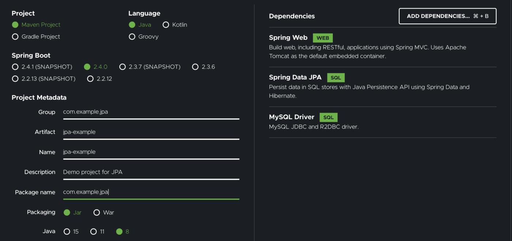This screenshot has height=241, width=512.
Task: Click the Spring Data JPA dependency entry
Action: [x=383, y=87]
